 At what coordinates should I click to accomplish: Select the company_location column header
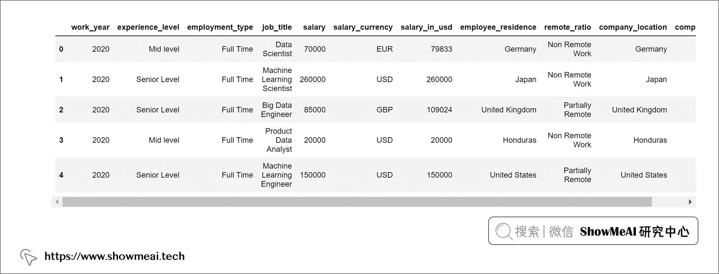coord(633,27)
